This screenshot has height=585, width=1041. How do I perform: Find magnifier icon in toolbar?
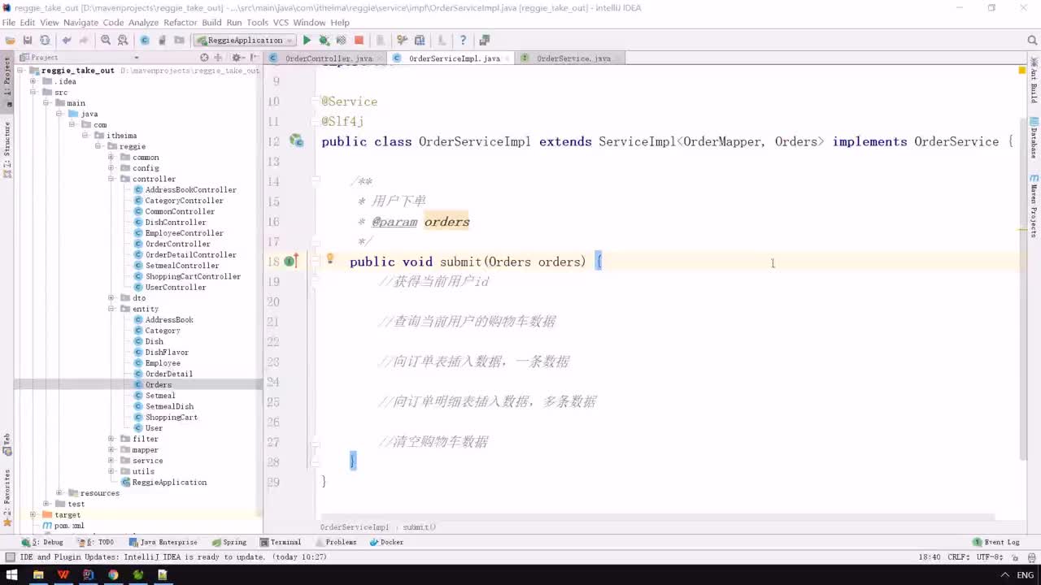[x=106, y=40]
